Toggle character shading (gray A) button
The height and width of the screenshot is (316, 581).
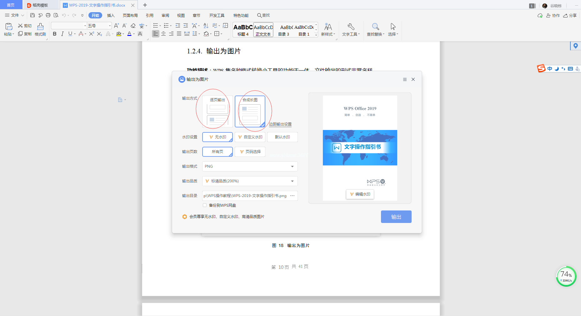[x=140, y=34]
